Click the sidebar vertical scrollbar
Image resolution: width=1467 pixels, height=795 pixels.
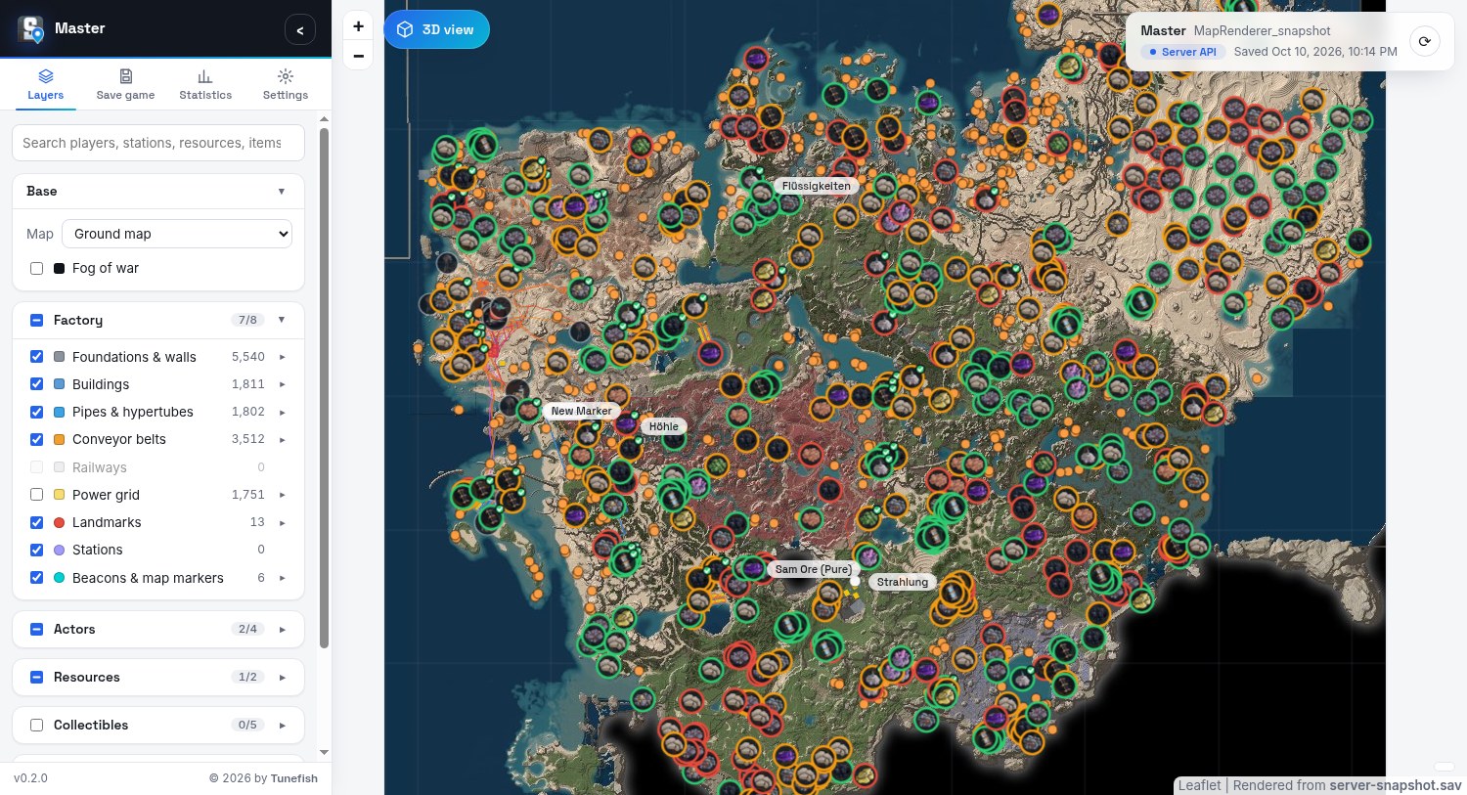[324, 387]
